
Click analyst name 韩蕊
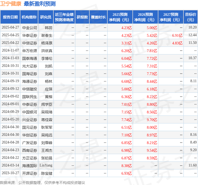pos(49,28)
